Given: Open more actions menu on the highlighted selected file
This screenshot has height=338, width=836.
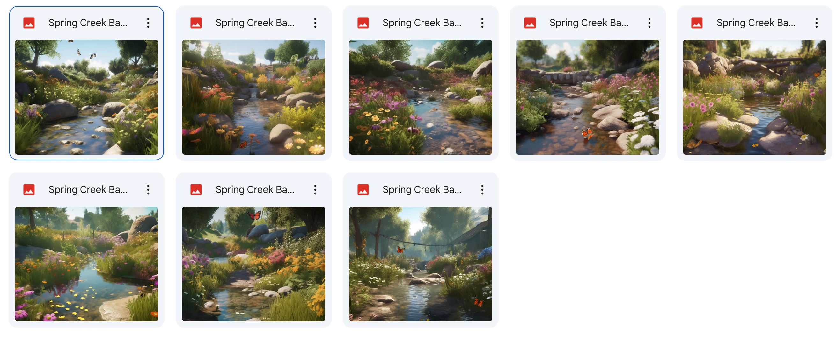Looking at the screenshot, I should click(148, 23).
